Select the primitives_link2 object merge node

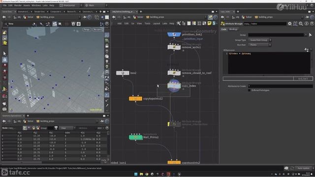(174, 34)
